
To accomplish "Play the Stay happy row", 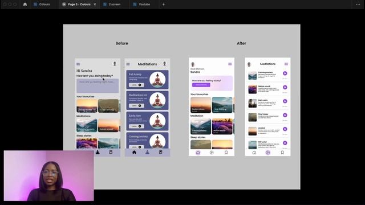I will pyautogui.click(x=285, y=115).
